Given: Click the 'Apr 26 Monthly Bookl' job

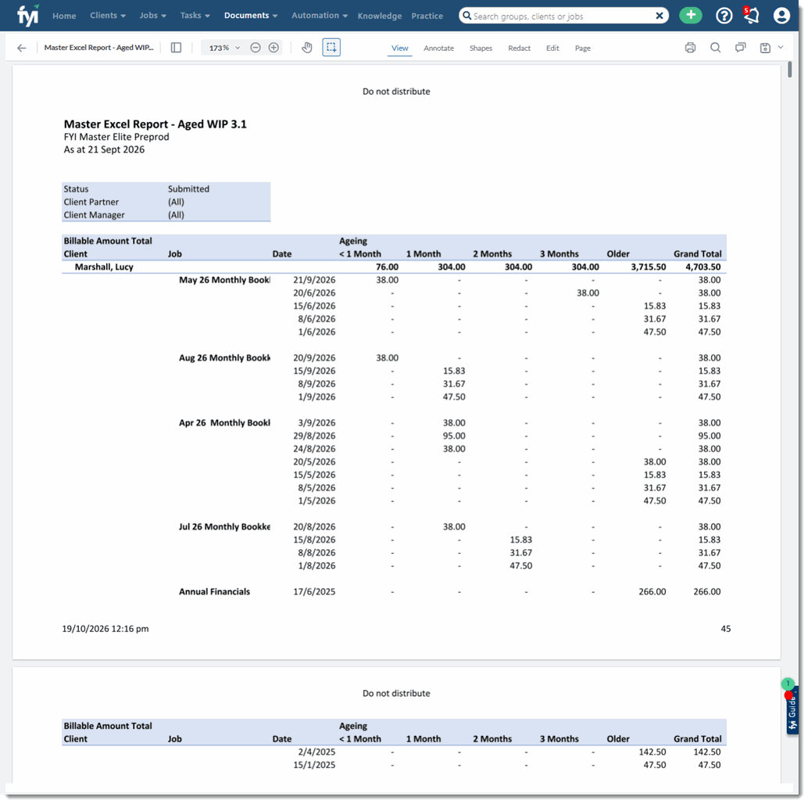Looking at the screenshot, I should [x=224, y=423].
